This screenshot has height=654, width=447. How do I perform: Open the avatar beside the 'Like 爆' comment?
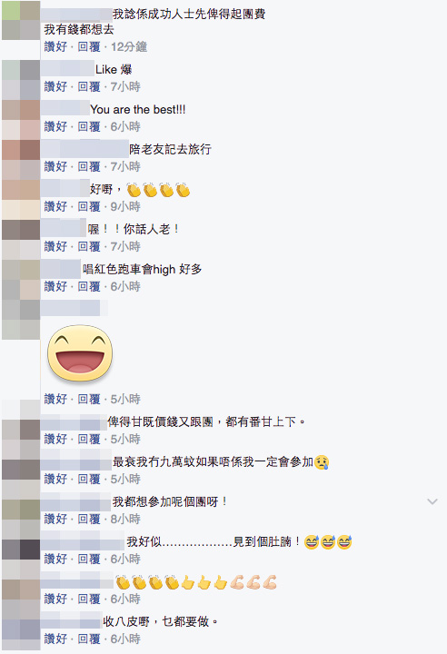[21, 80]
